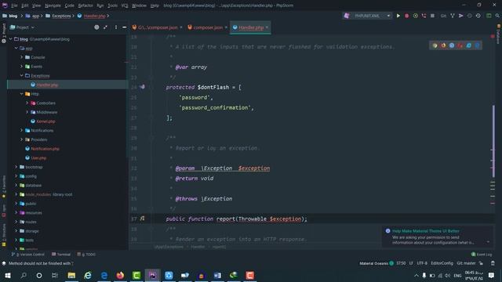This screenshot has width=502, height=282.
Task: Expand the Providers folder
Action: [22, 139]
